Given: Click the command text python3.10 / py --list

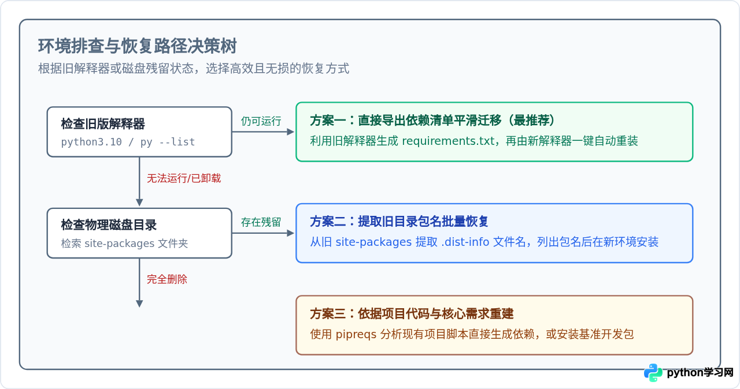Looking at the screenshot, I should point(128,142).
